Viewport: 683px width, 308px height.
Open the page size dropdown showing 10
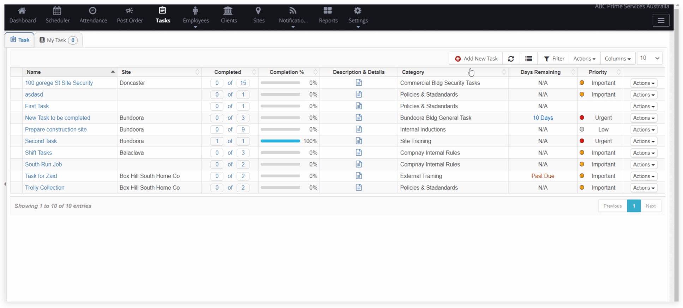[x=649, y=58]
